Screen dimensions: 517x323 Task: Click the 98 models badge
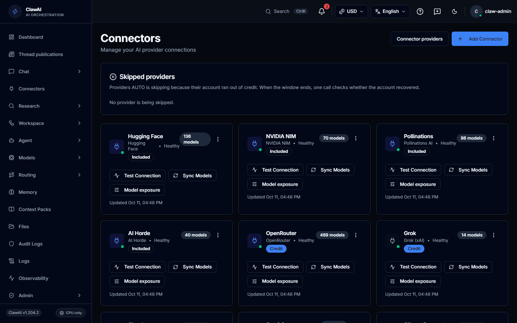471,138
